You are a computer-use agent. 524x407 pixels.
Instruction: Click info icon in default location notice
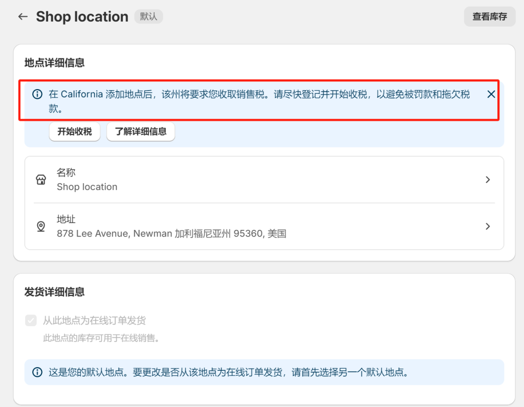pyautogui.click(x=37, y=372)
